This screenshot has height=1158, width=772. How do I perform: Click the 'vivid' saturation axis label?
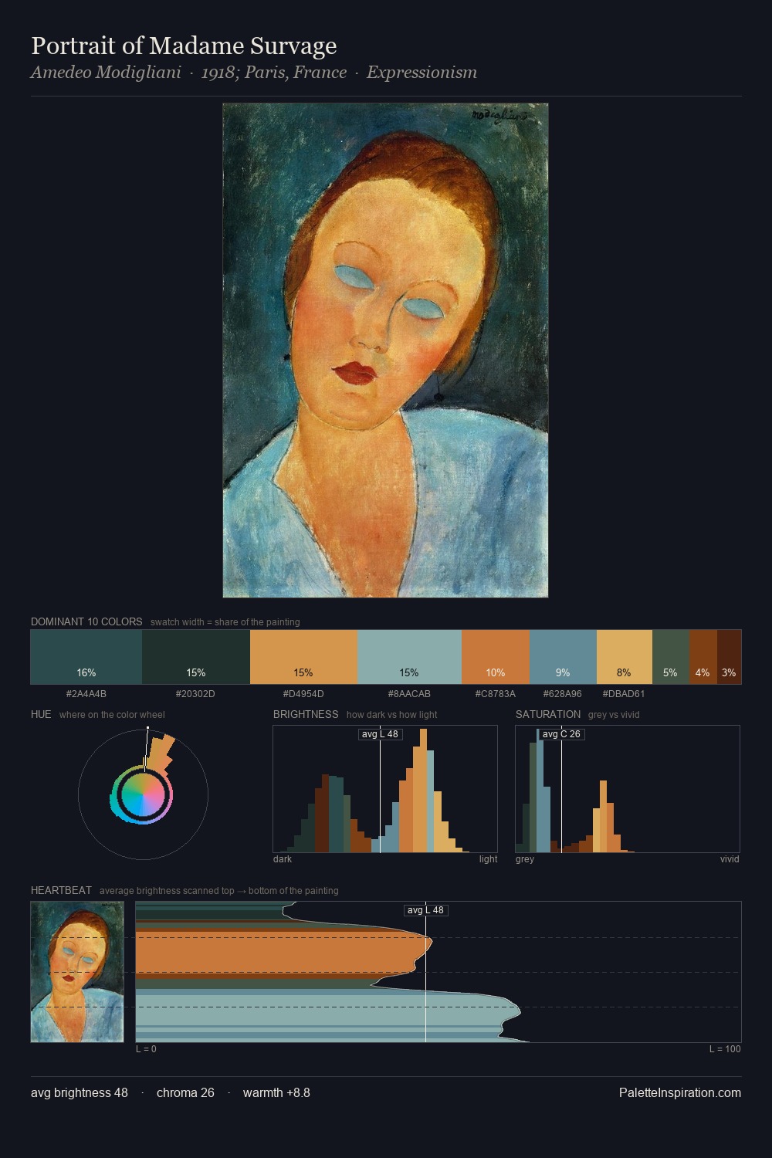pos(730,859)
